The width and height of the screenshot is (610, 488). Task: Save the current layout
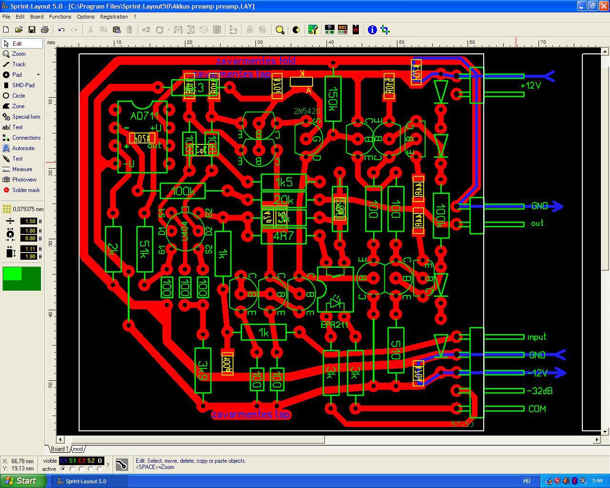click(32, 30)
